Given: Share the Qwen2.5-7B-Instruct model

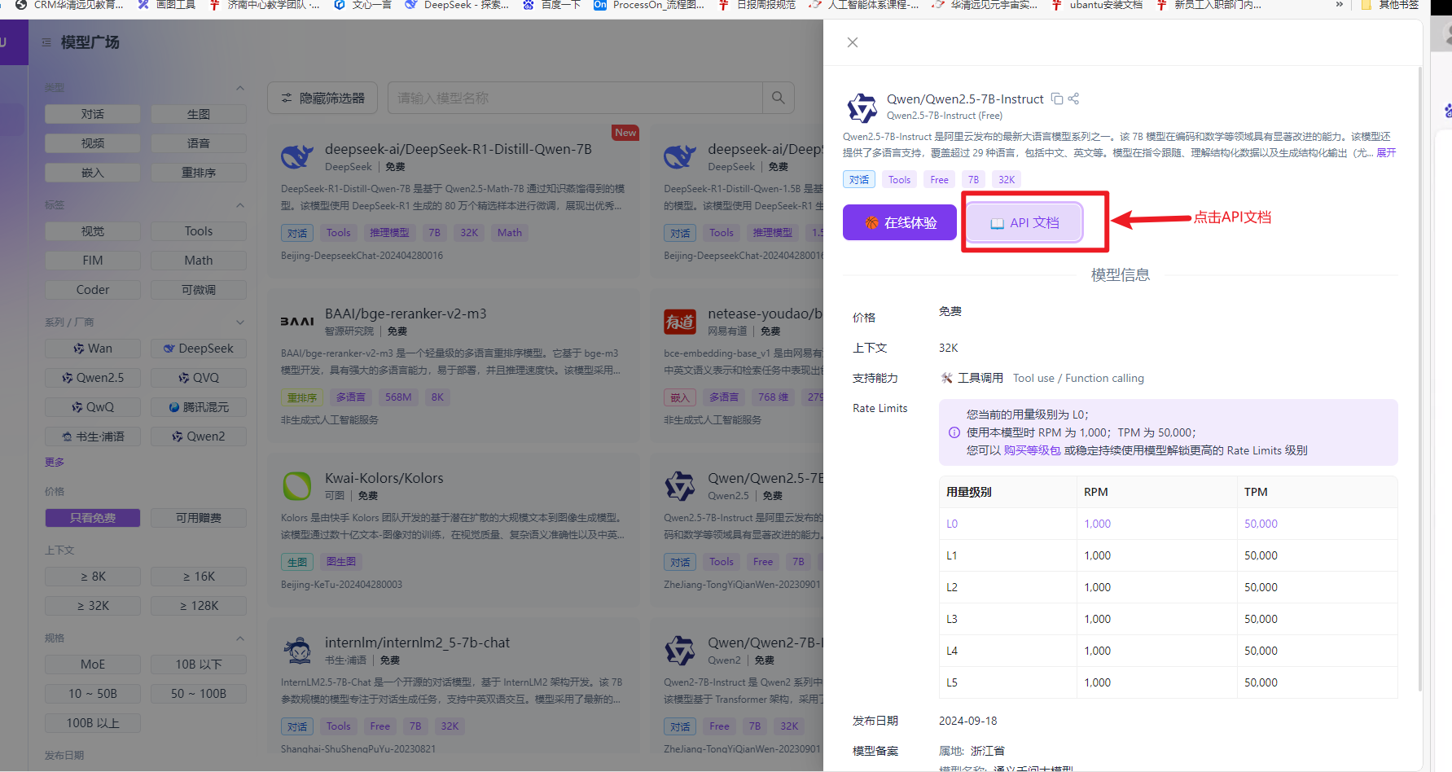Looking at the screenshot, I should coord(1073,98).
